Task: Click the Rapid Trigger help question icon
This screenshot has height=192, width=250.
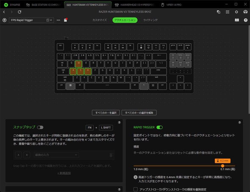Action: point(239,122)
